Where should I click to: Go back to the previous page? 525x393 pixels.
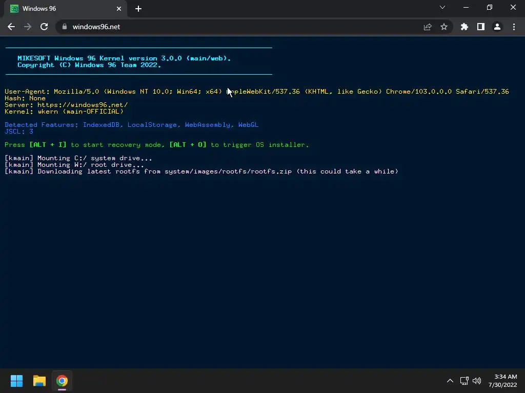coord(11,27)
